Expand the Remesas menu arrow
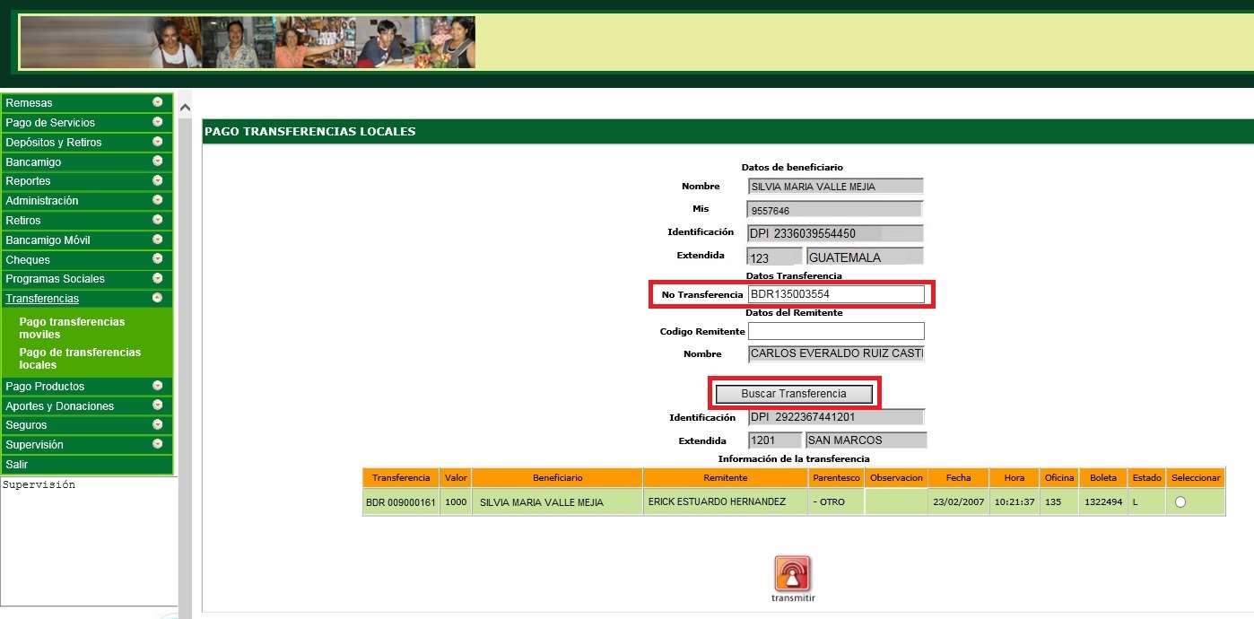Image resolution: width=1254 pixels, height=619 pixels. 158,102
